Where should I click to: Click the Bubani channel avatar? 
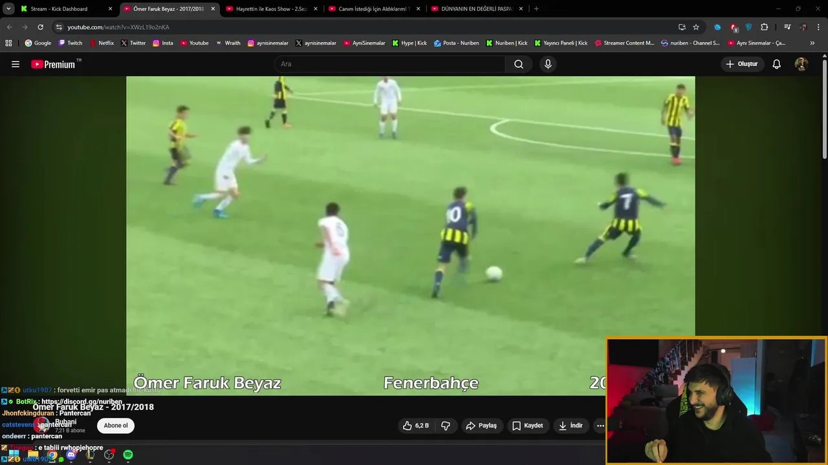click(41, 426)
